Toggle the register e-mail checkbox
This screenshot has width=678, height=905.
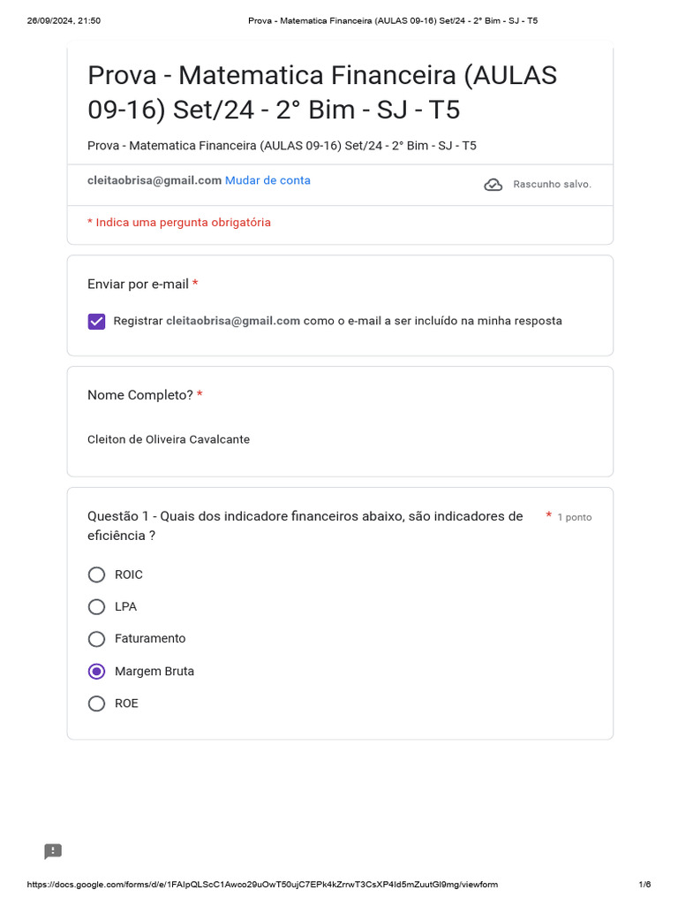(x=97, y=321)
